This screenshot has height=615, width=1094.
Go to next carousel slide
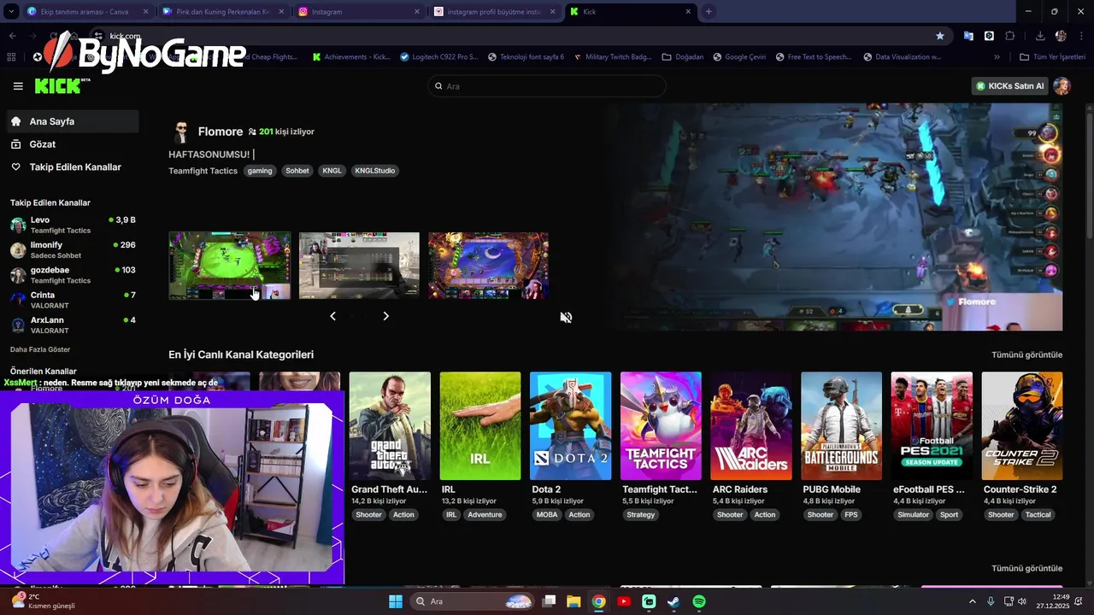click(385, 316)
